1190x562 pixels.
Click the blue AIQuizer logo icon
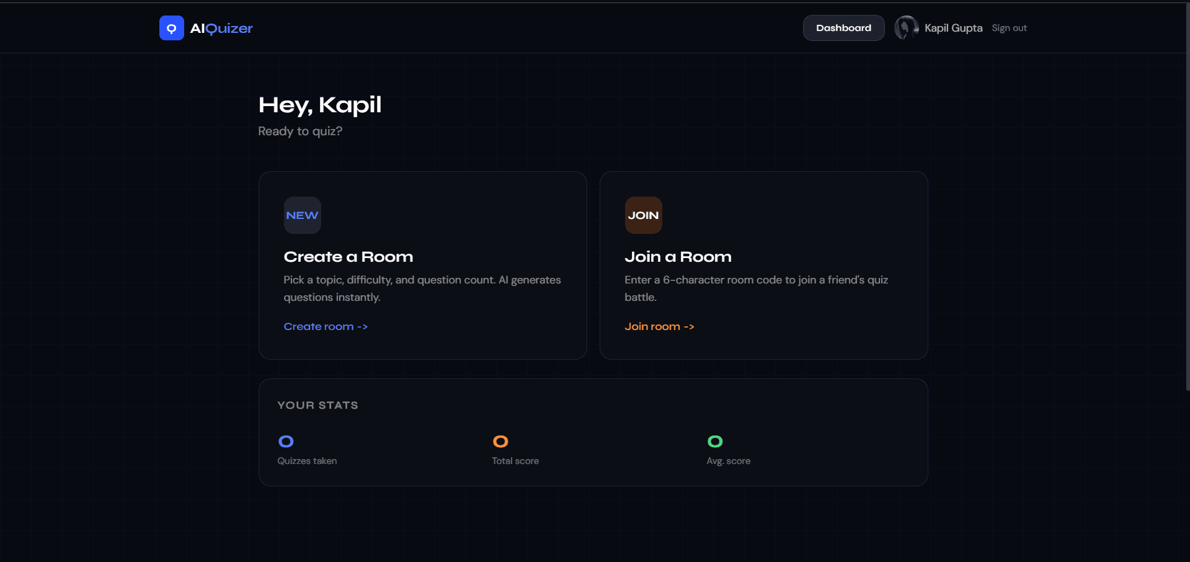point(171,28)
